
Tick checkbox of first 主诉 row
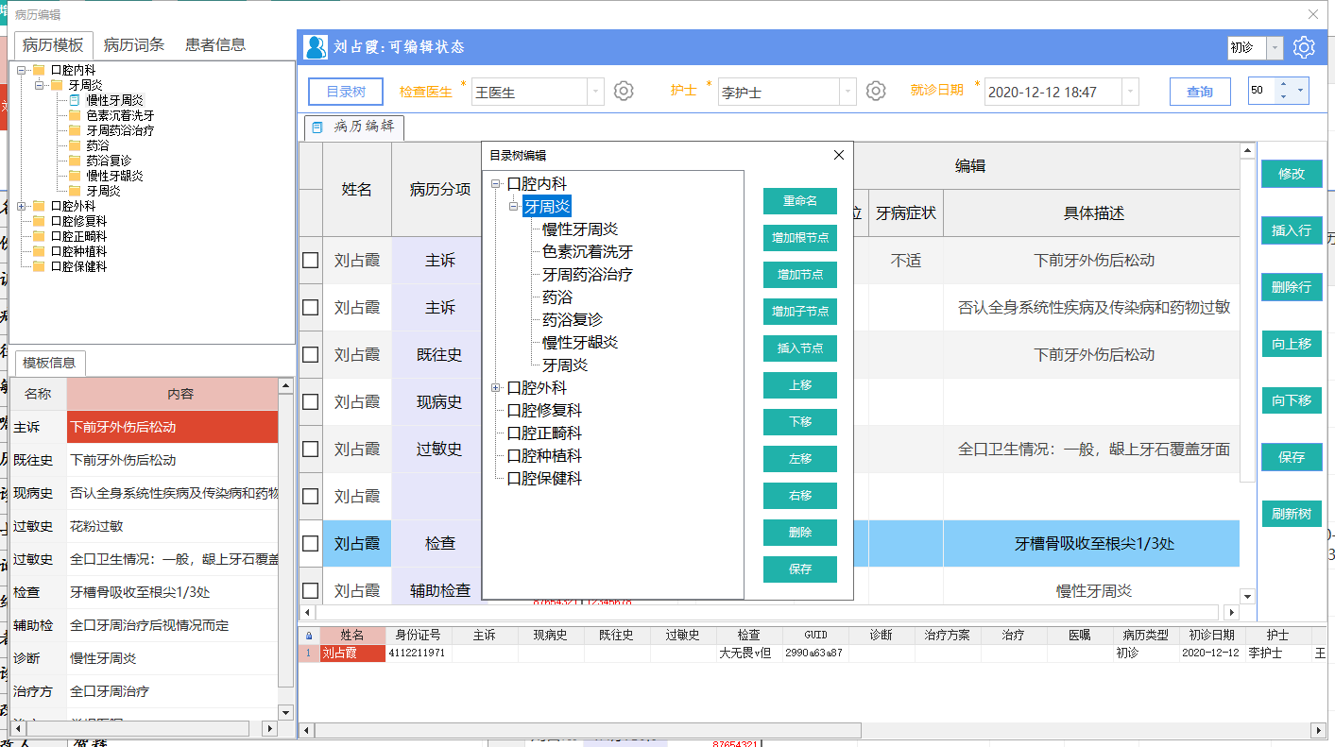pyautogui.click(x=310, y=261)
